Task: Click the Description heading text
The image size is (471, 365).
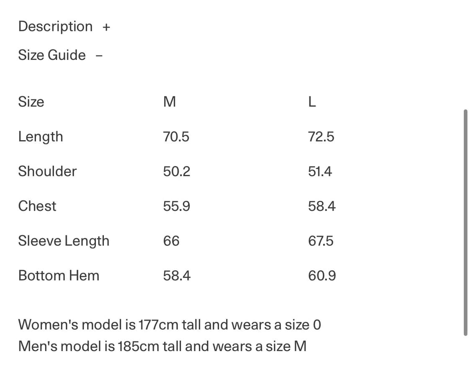Action: [55, 26]
